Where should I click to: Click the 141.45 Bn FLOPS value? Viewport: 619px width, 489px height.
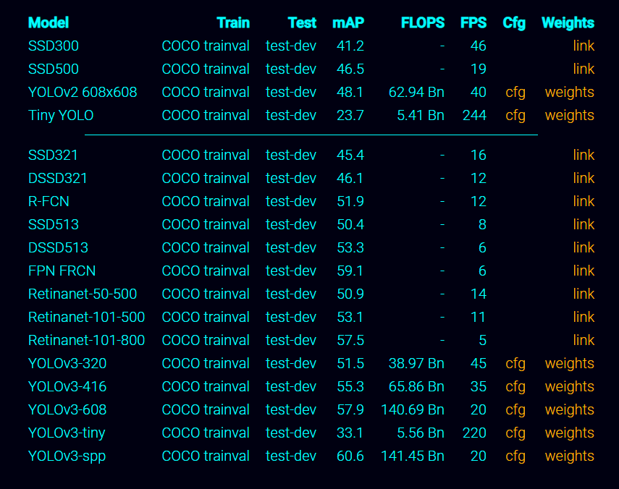tap(413, 456)
